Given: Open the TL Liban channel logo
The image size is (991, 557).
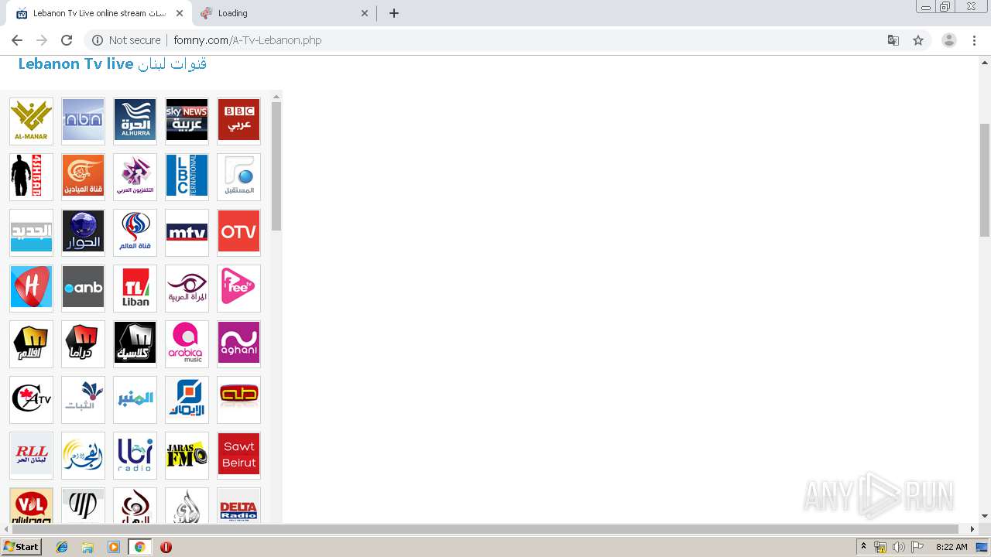Looking at the screenshot, I should click(135, 288).
